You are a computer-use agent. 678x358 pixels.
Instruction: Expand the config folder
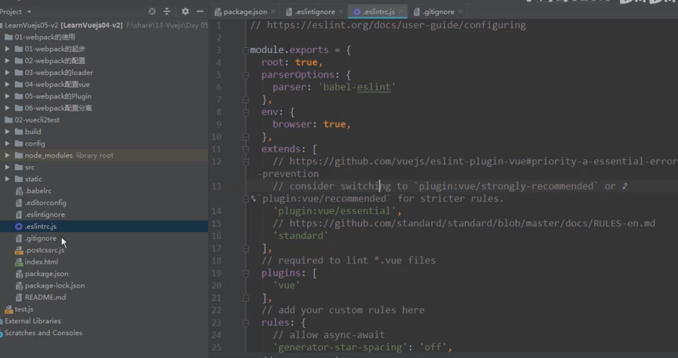point(7,144)
